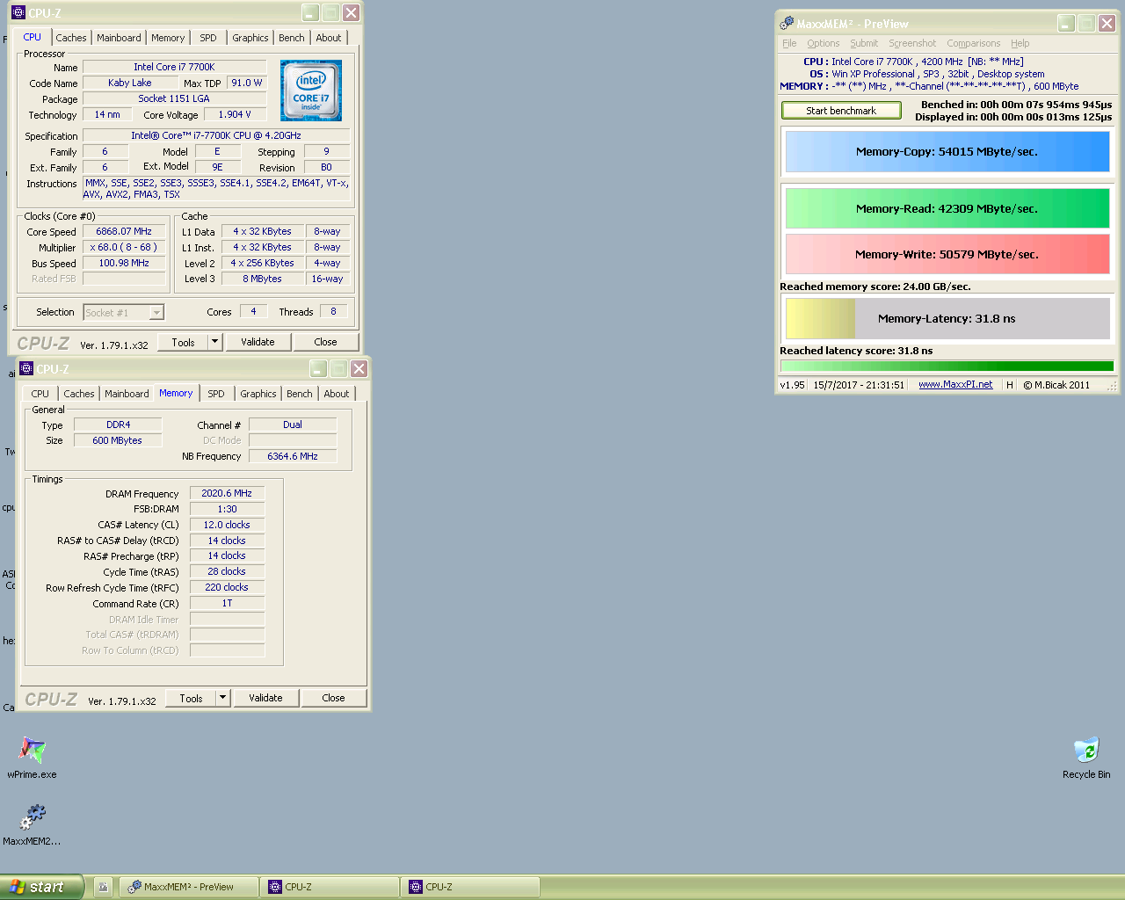Open SPD tab in top CPU-Z

tap(208, 38)
